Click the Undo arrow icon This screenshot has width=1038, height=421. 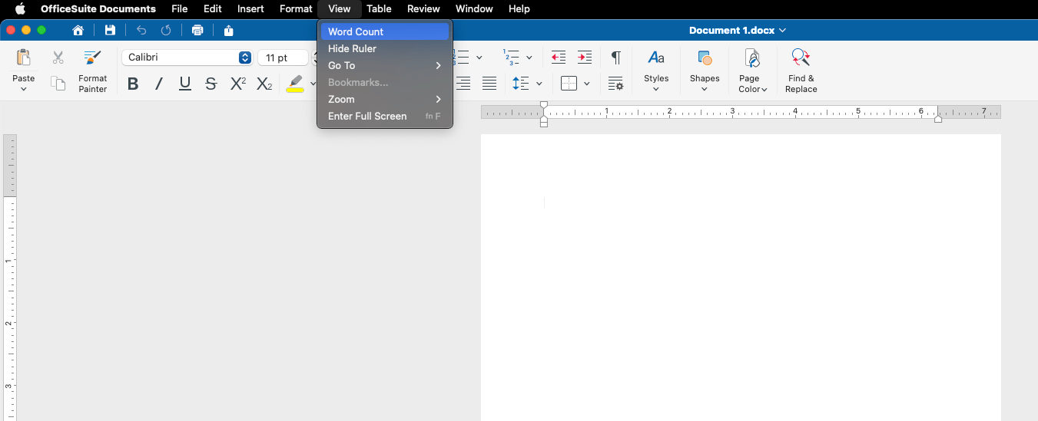(141, 31)
